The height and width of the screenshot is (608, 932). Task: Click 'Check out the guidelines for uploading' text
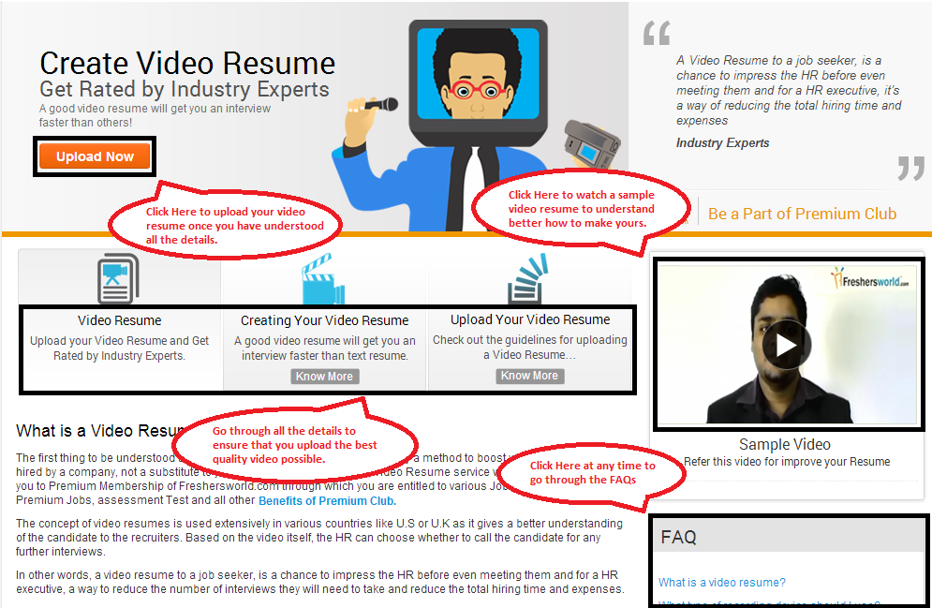(x=529, y=347)
